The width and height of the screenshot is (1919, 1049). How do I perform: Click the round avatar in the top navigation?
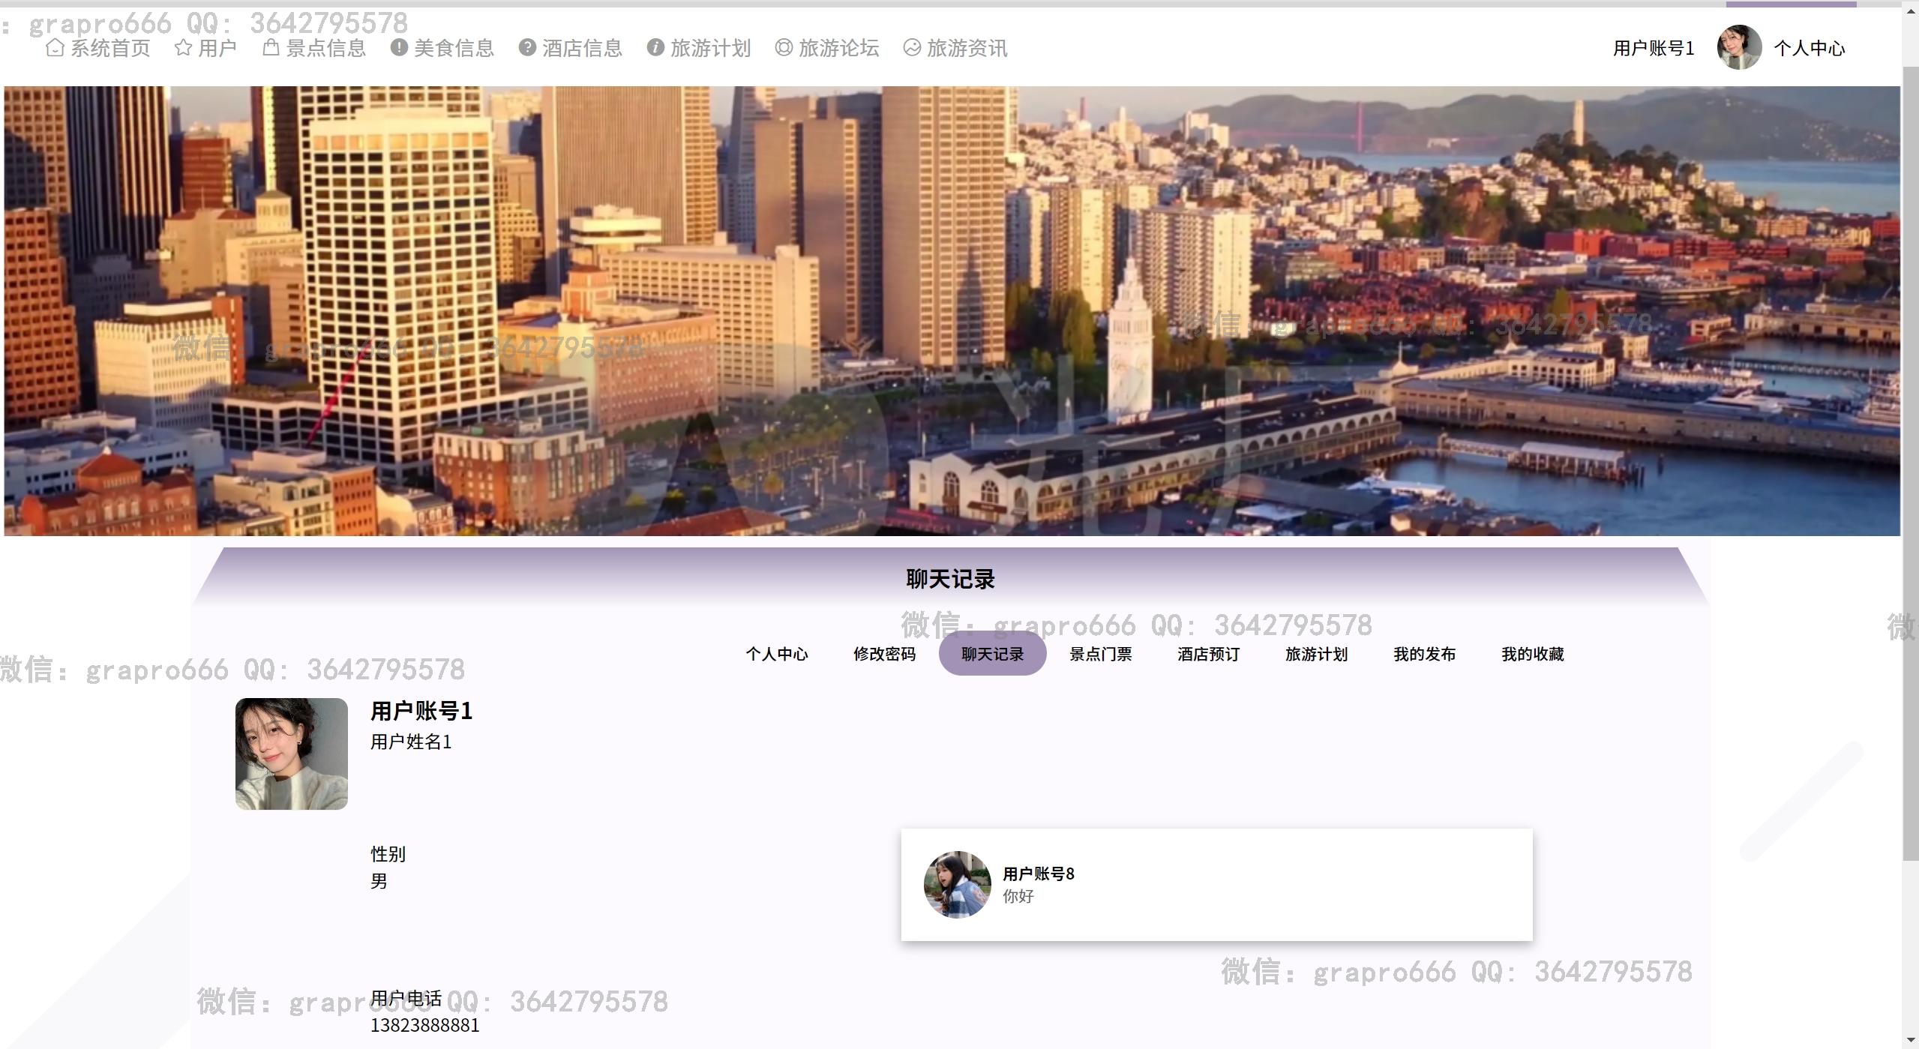click(1739, 48)
